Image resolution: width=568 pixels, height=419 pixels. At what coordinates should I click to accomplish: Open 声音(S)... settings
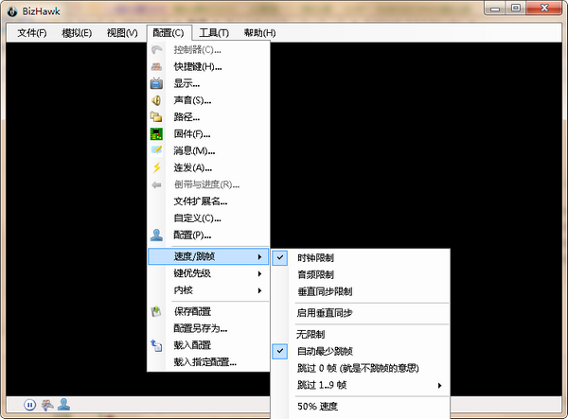coord(208,100)
